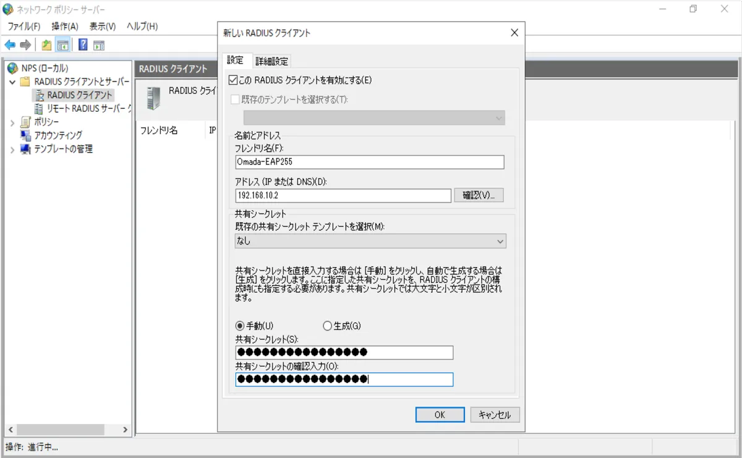The width and height of the screenshot is (742, 458).
Task: Click the blue Help question mark toolbar icon
Action: pyautogui.click(x=83, y=45)
